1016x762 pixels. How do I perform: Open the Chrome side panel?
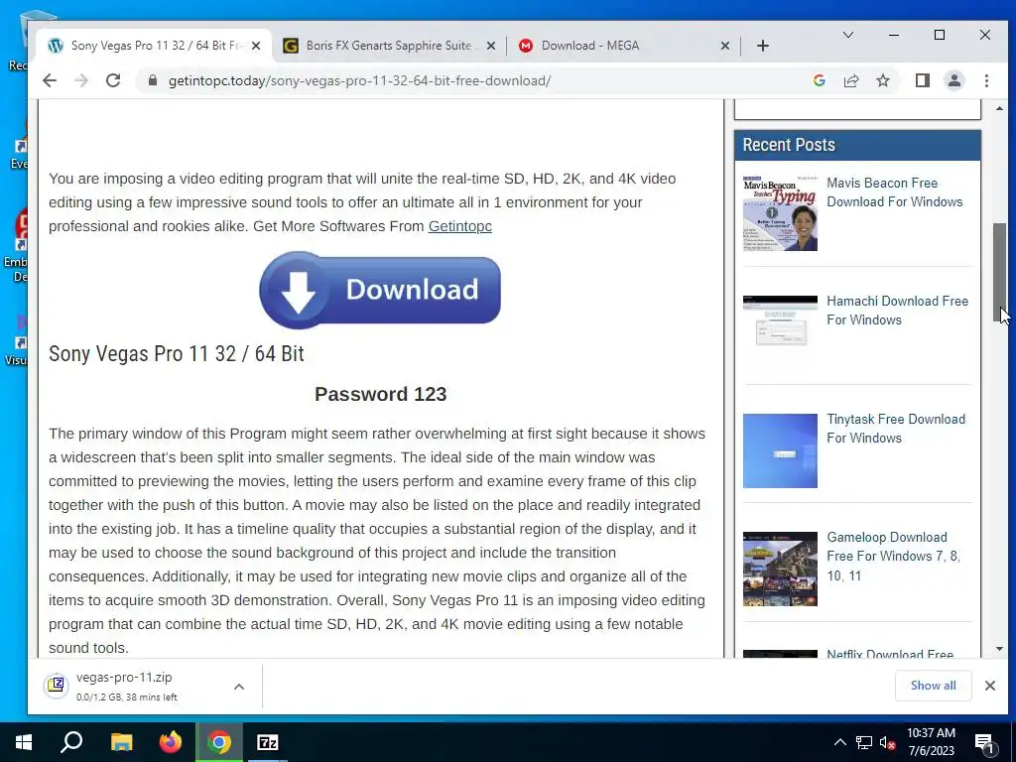pyautogui.click(x=922, y=80)
